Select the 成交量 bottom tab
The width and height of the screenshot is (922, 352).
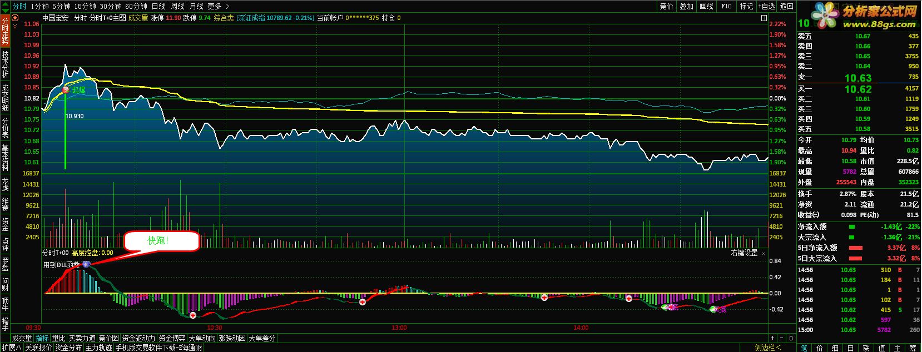coord(22,338)
